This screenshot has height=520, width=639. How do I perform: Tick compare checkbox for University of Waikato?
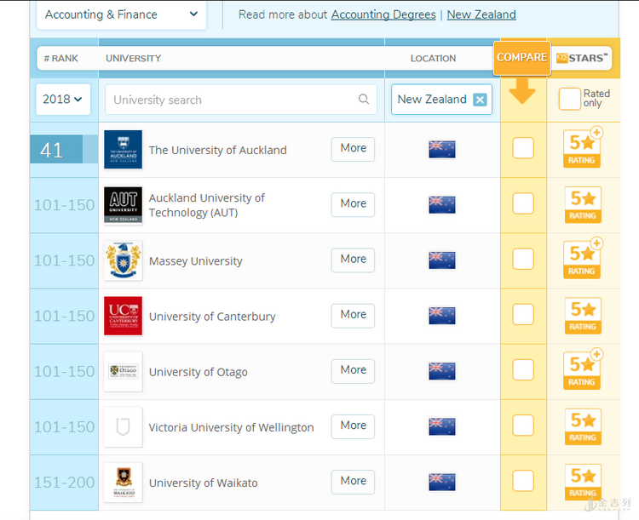pyautogui.click(x=523, y=480)
